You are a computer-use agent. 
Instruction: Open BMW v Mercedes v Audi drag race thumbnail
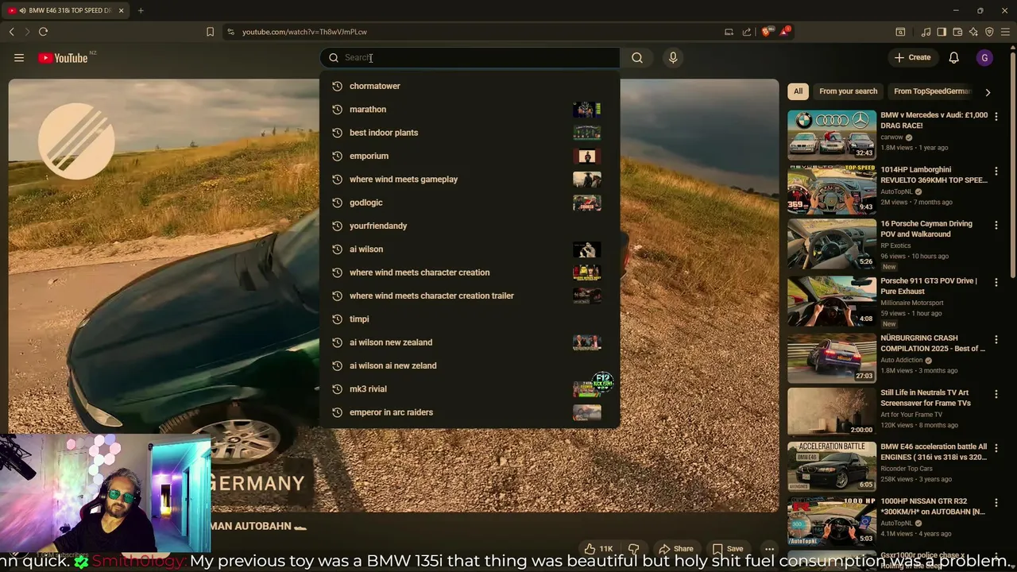832,134
